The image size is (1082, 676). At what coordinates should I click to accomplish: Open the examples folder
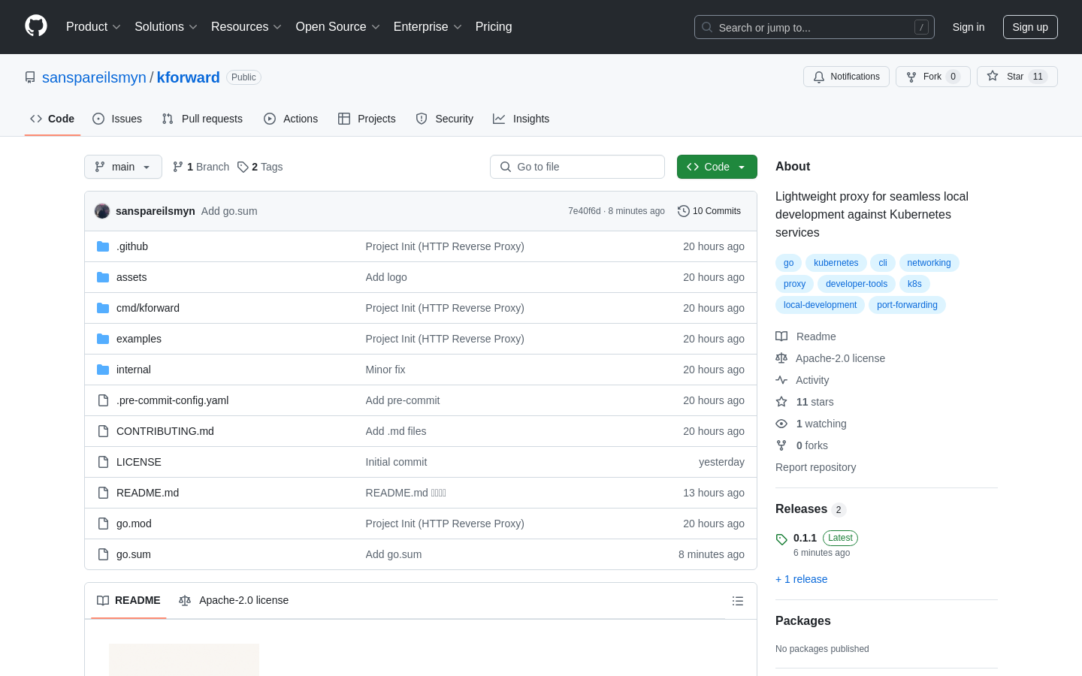139,339
